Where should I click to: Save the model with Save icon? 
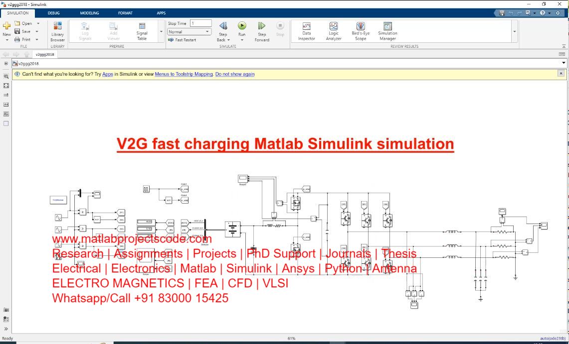(17, 31)
